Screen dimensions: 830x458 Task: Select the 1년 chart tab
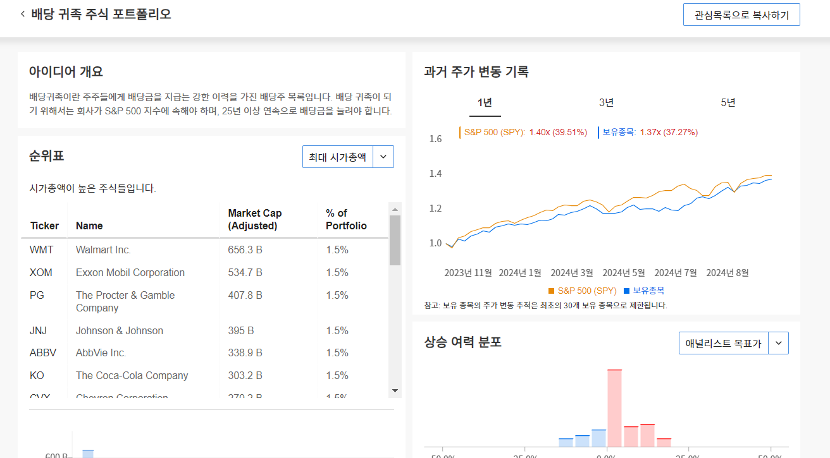pyautogui.click(x=485, y=102)
